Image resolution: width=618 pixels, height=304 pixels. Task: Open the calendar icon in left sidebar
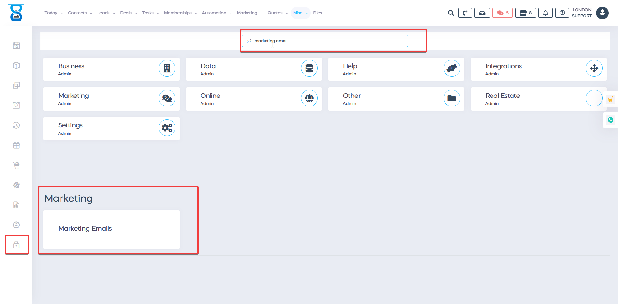point(16,46)
